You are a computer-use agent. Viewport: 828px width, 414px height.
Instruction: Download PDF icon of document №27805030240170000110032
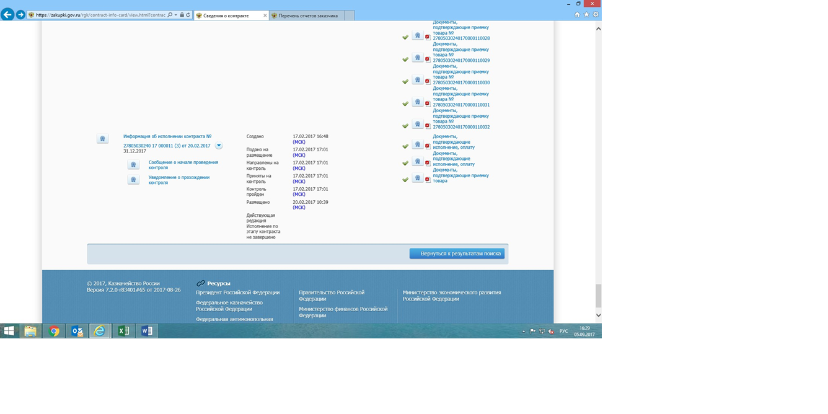[428, 126]
